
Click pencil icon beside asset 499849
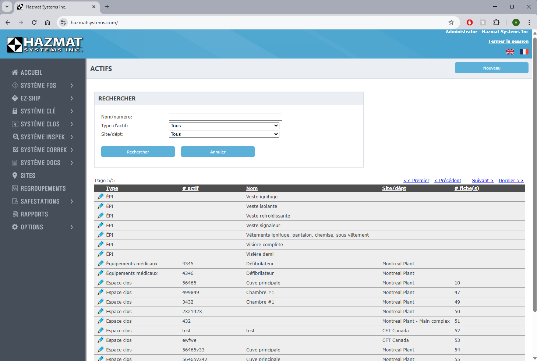coord(100,293)
